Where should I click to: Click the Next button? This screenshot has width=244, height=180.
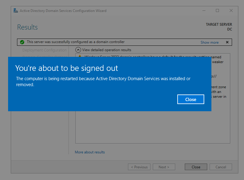pos(164,167)
